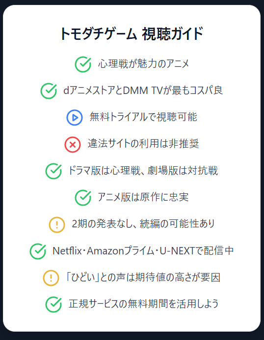Click text 無料トライアルで視聴可能
This screenshot has height=340, width=264.
[143, 117]
